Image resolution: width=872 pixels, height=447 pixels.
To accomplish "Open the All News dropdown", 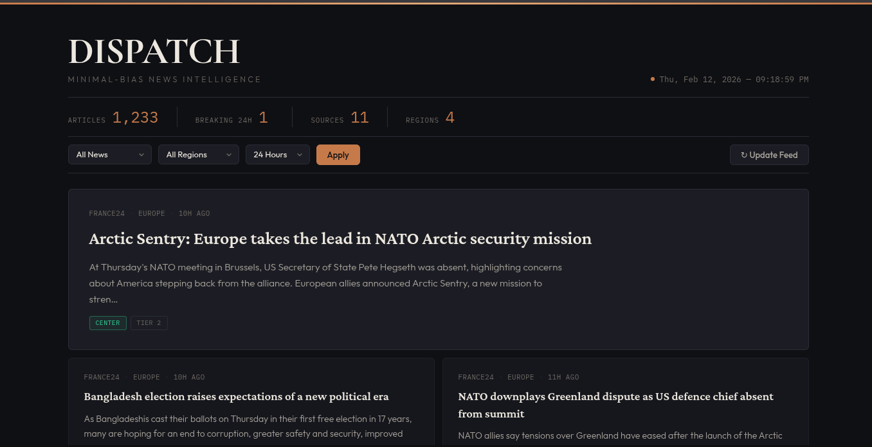I will tap(109, 154).
